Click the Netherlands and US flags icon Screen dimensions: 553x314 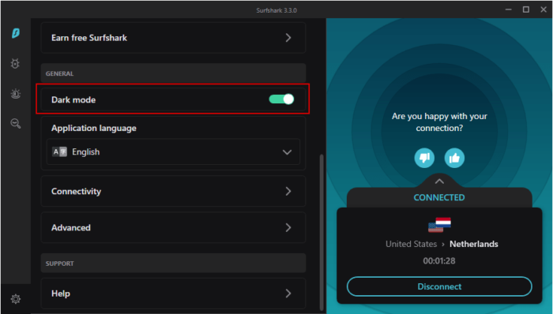pos(439,225)
